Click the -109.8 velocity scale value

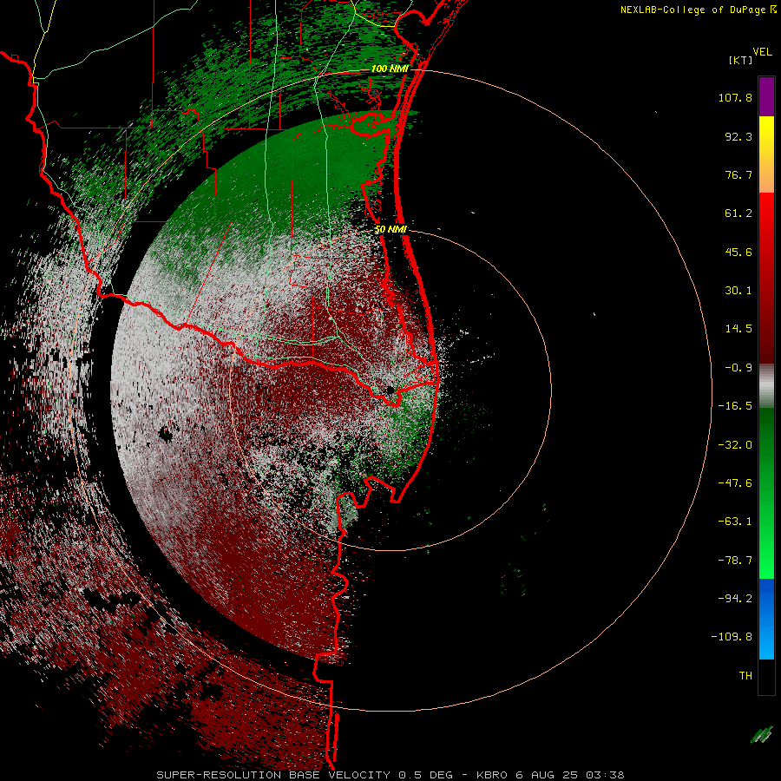click(732, 637)
